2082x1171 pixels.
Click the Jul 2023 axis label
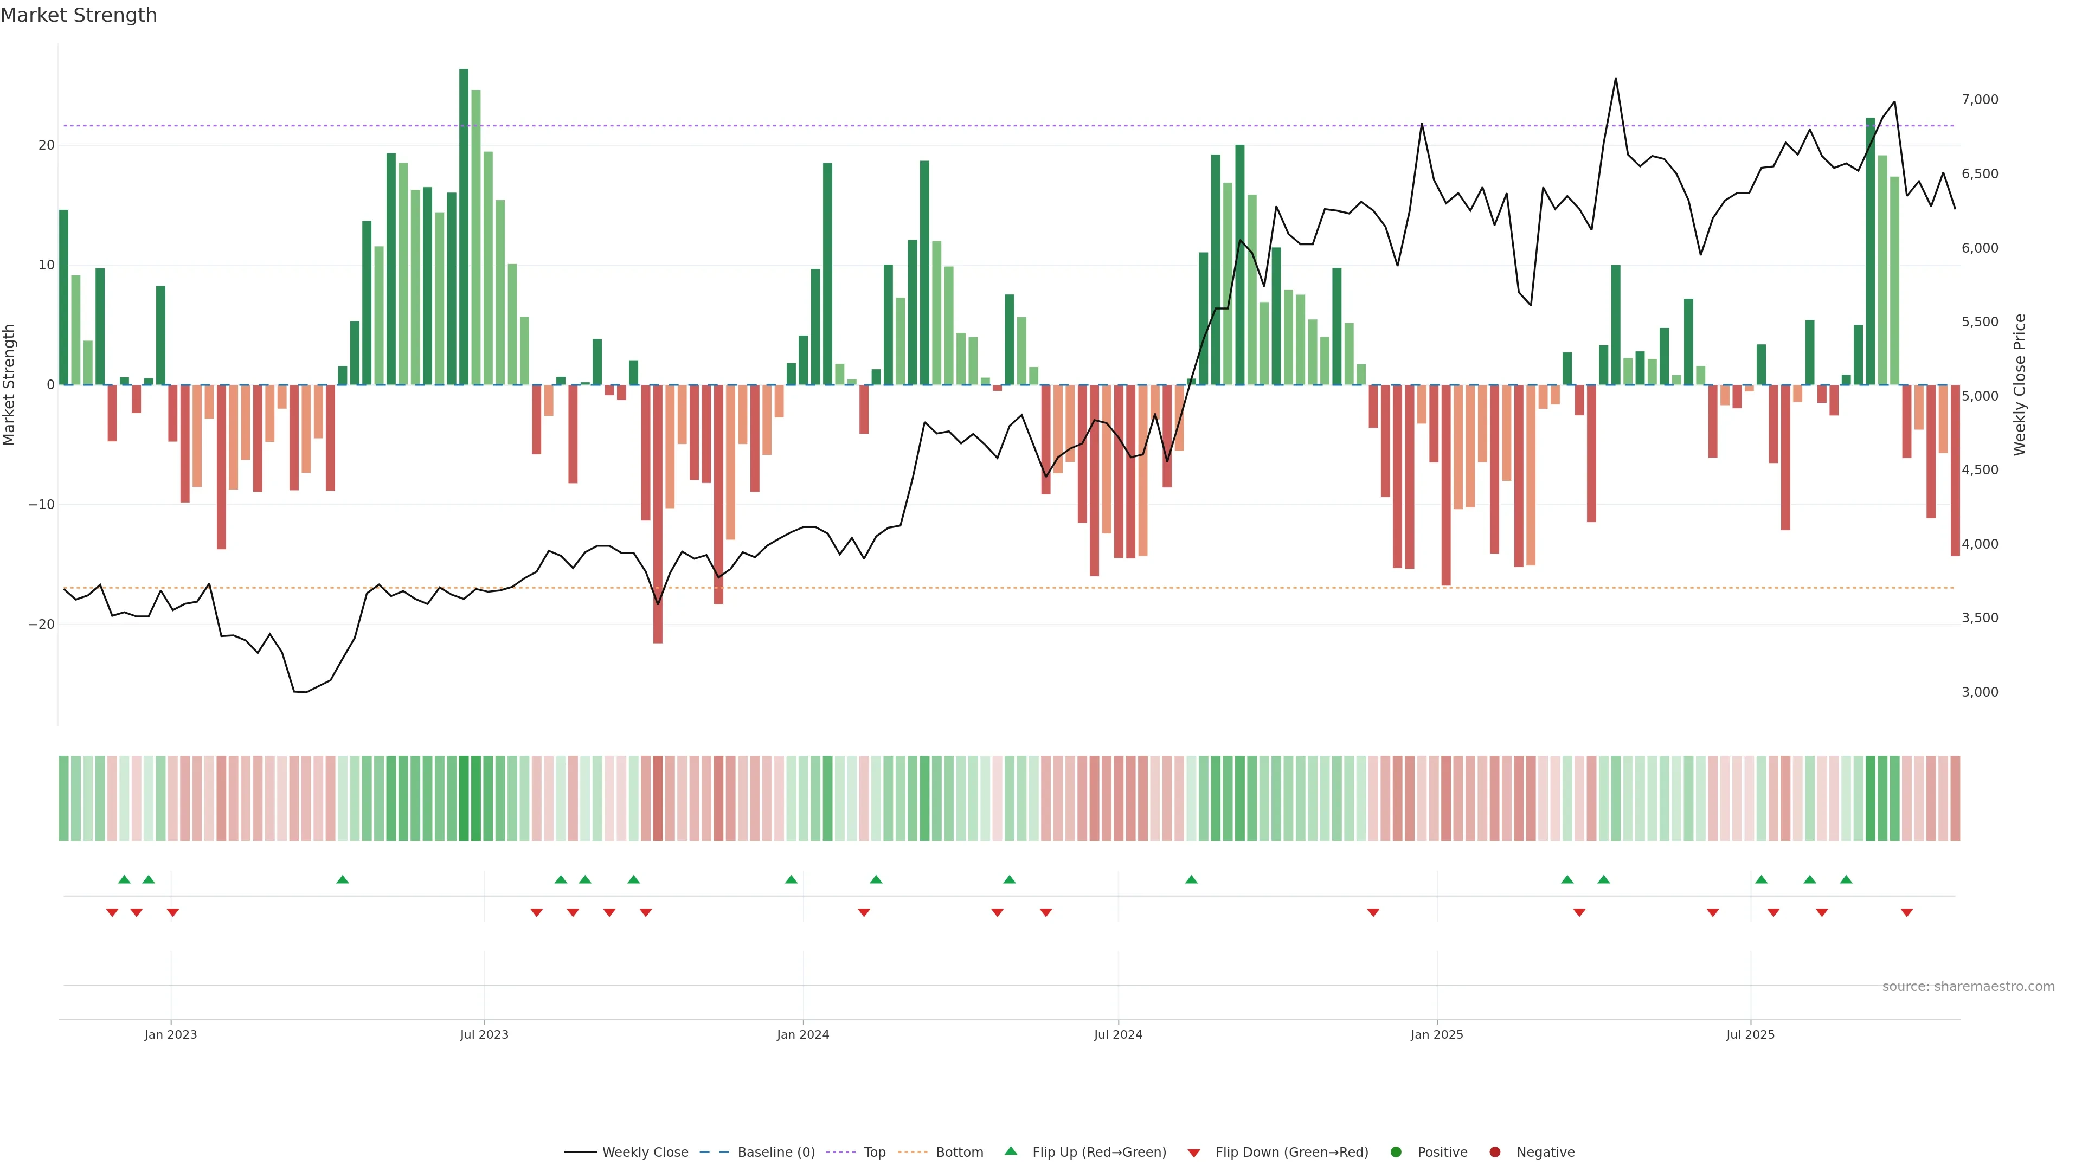pyautogui.click(x=484, y=1034)
